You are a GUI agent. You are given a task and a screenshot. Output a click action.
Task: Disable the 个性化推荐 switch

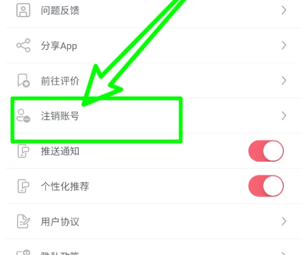(266, 186)
